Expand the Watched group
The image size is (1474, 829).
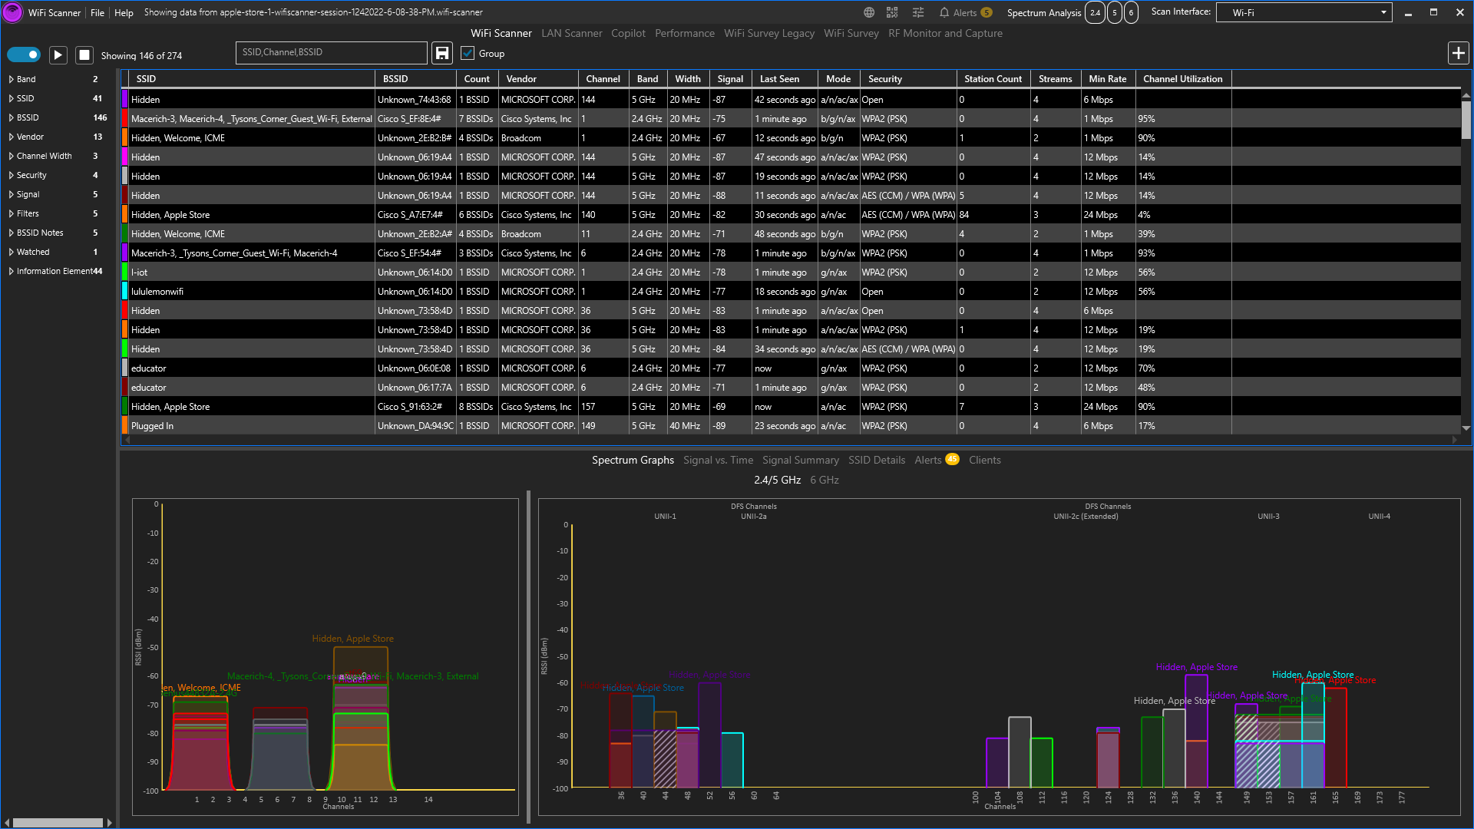(x=12, y=252)
